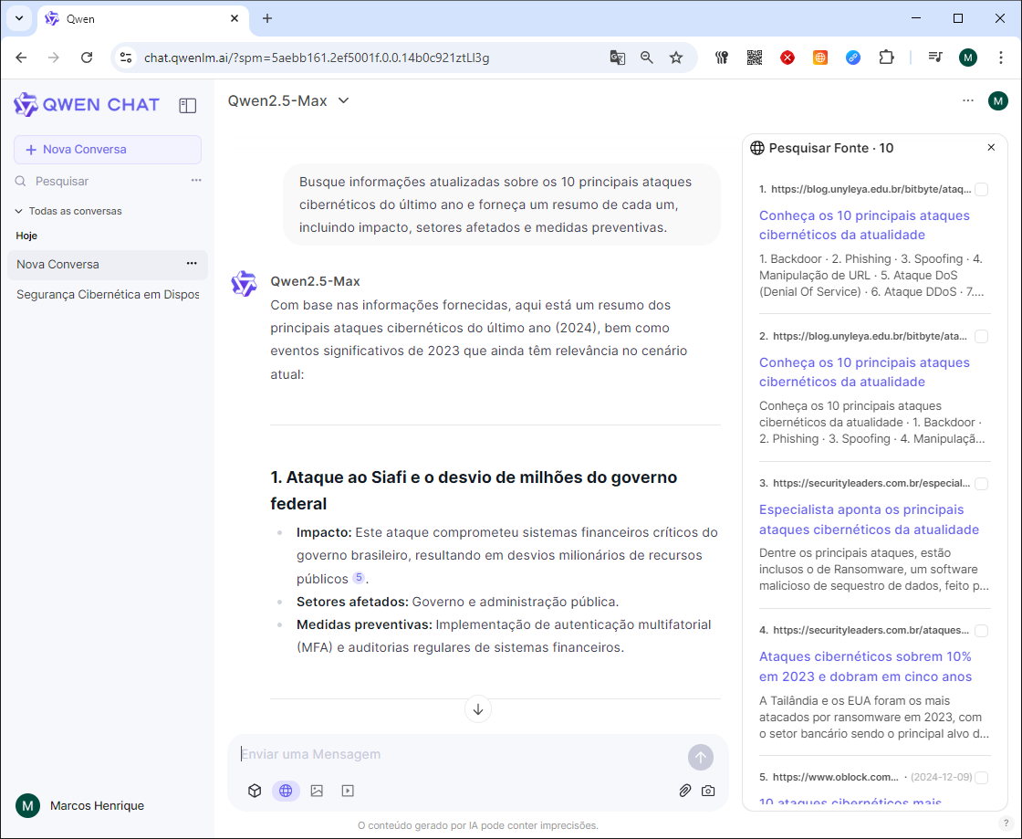This screenshot has height=839, width=1022.
Task: Jump to the bottom with the down-arrow button
Action: click(478, 709)
